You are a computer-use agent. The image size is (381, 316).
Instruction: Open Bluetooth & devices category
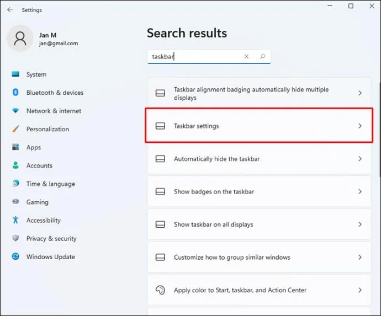coord(55,93)
